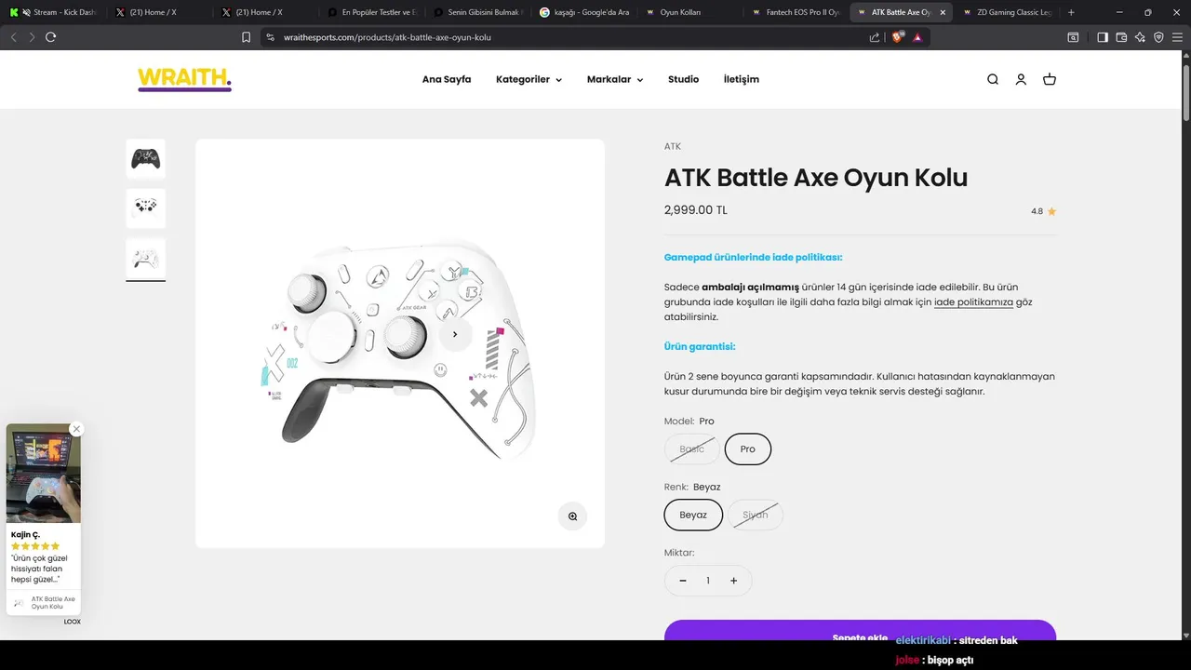Expand the Kategoriler dropdown menu
This screenshot has width=1191, height=670.
click(529, 79)
